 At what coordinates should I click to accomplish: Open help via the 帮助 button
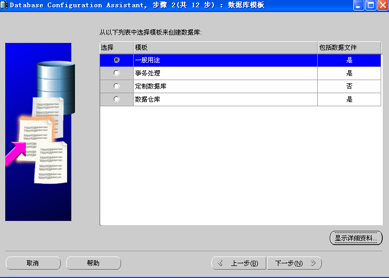pos(93,263)
